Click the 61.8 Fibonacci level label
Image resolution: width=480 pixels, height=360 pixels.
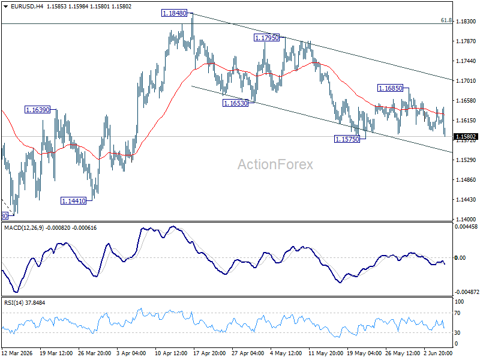446,20
